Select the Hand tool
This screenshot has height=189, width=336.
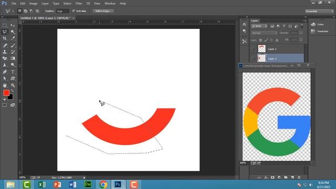5,85
